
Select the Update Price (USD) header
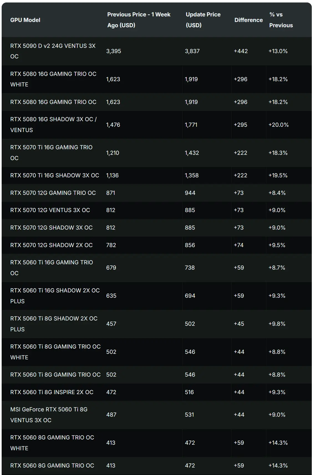click(203, 20)
